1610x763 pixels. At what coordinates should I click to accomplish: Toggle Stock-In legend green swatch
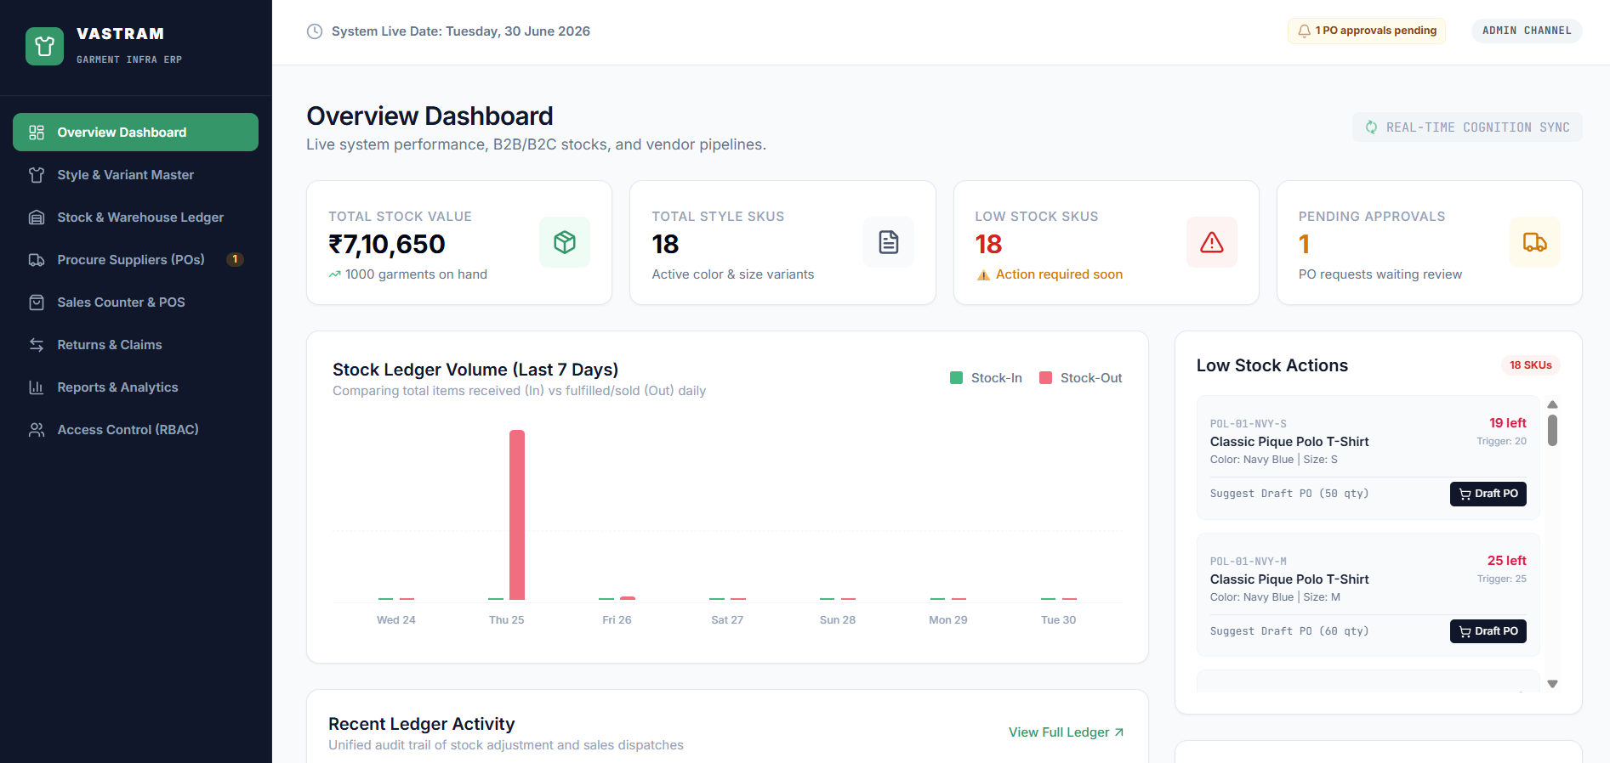coord(956,378)
